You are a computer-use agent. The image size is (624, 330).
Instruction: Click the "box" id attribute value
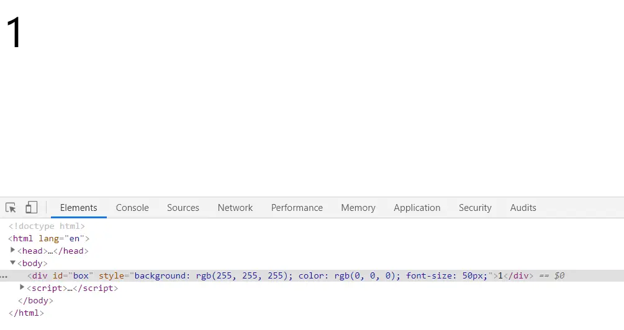[x=81, y=275]
